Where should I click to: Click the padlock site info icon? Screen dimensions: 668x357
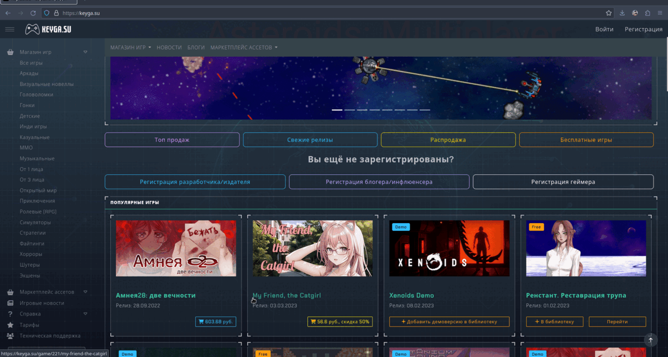[56, 13]
